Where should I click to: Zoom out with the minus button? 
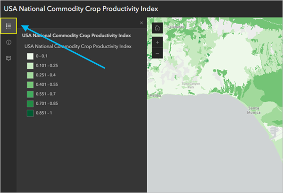tap(158, 54)
